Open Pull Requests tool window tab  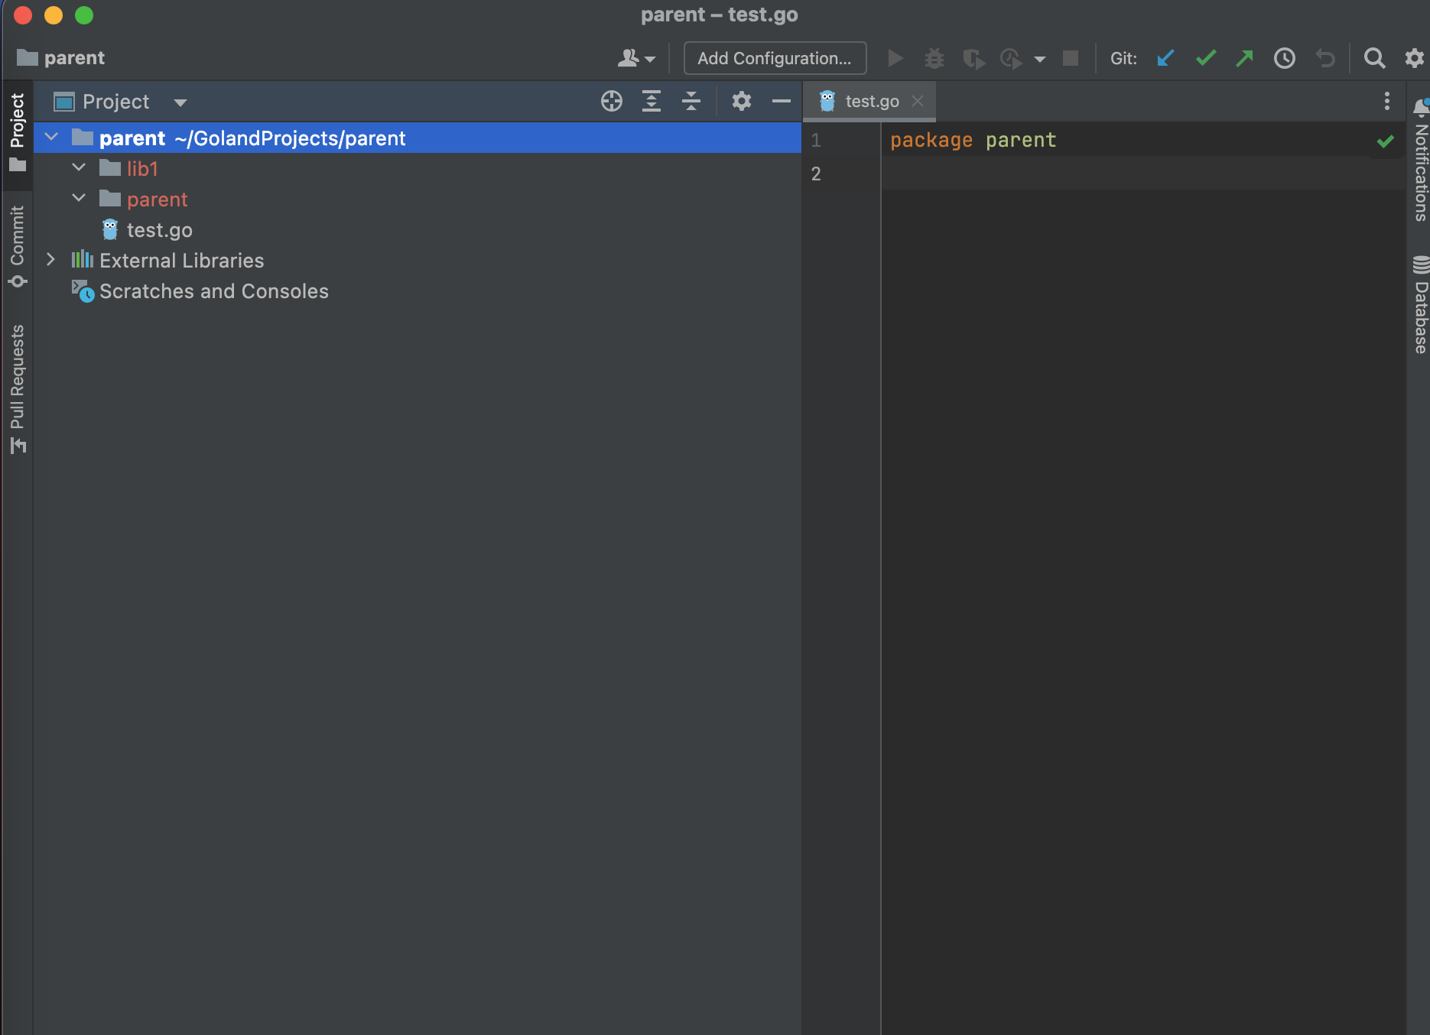click(17, 389)
